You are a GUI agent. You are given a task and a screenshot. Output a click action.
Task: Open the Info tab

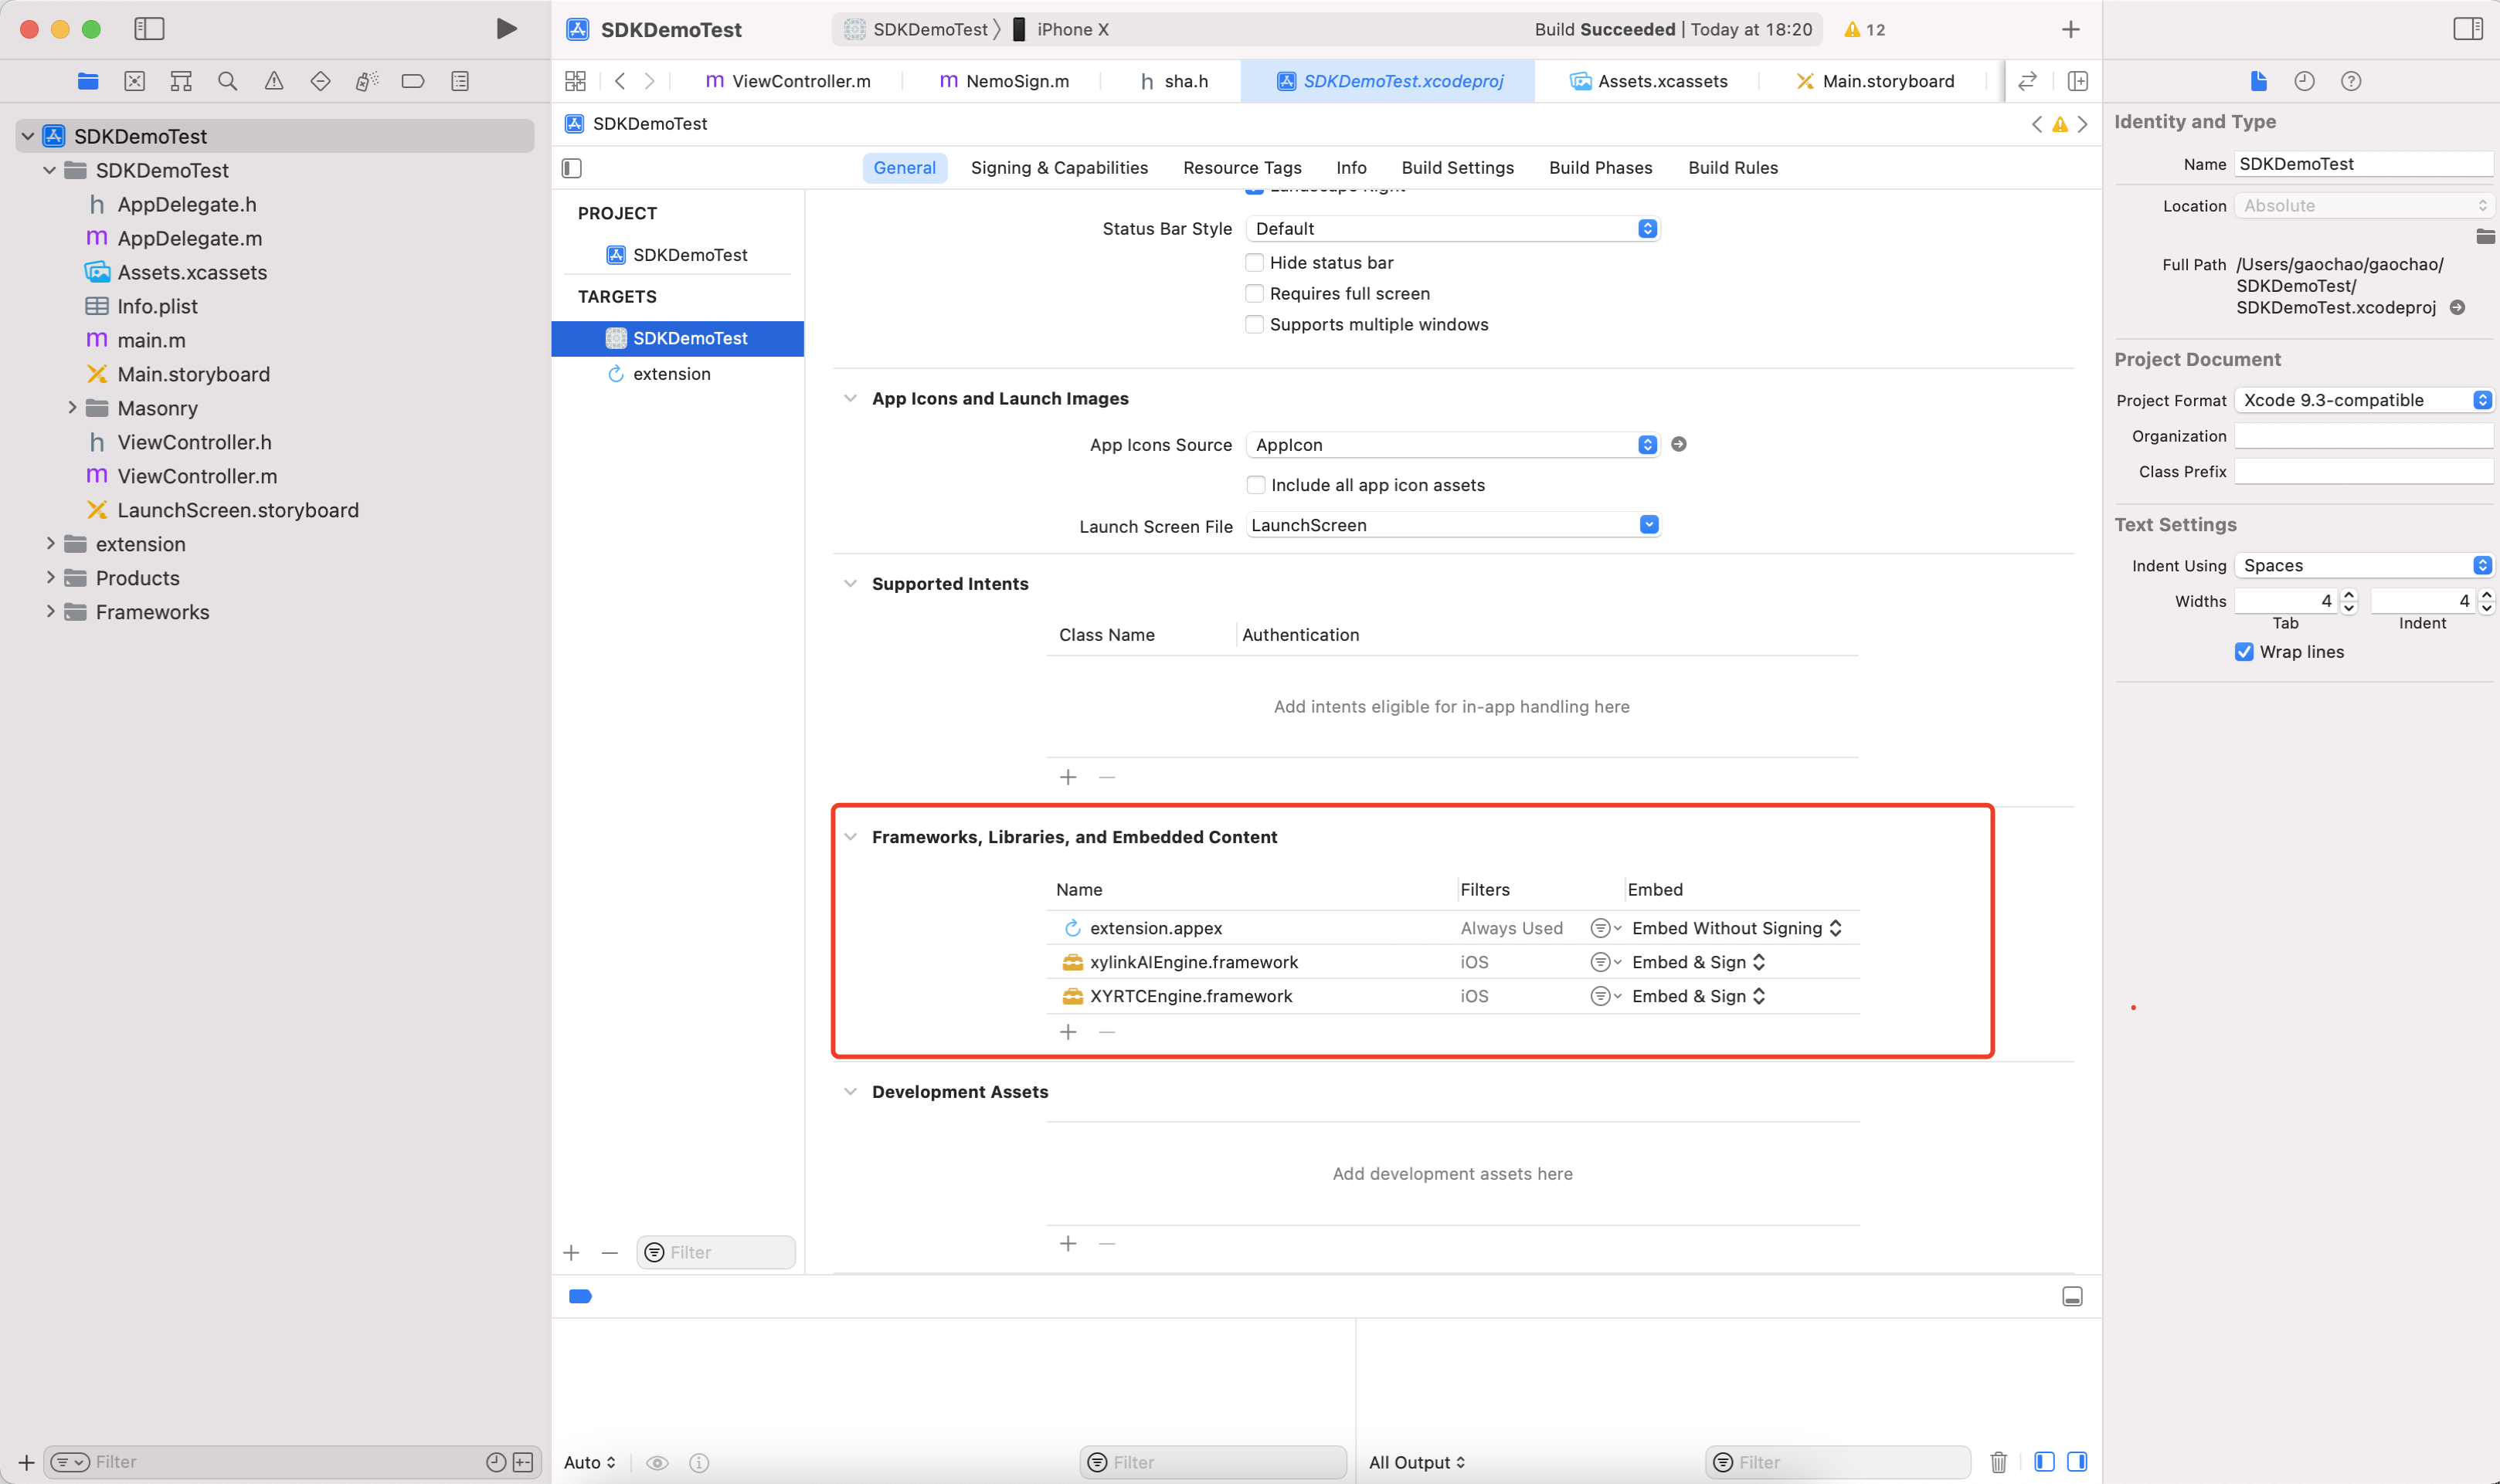click(1350, 168)
